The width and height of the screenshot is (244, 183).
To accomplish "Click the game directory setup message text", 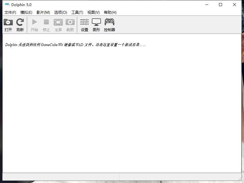I will (74, 45).
